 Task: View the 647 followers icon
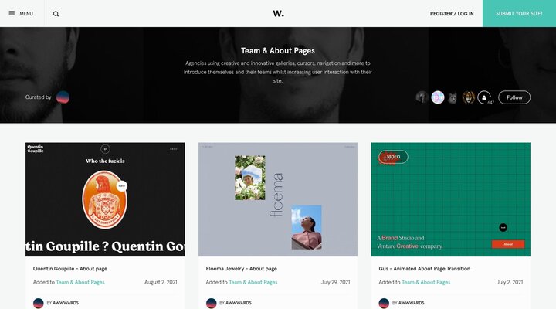pyautogui.click(x=484, y=97)
